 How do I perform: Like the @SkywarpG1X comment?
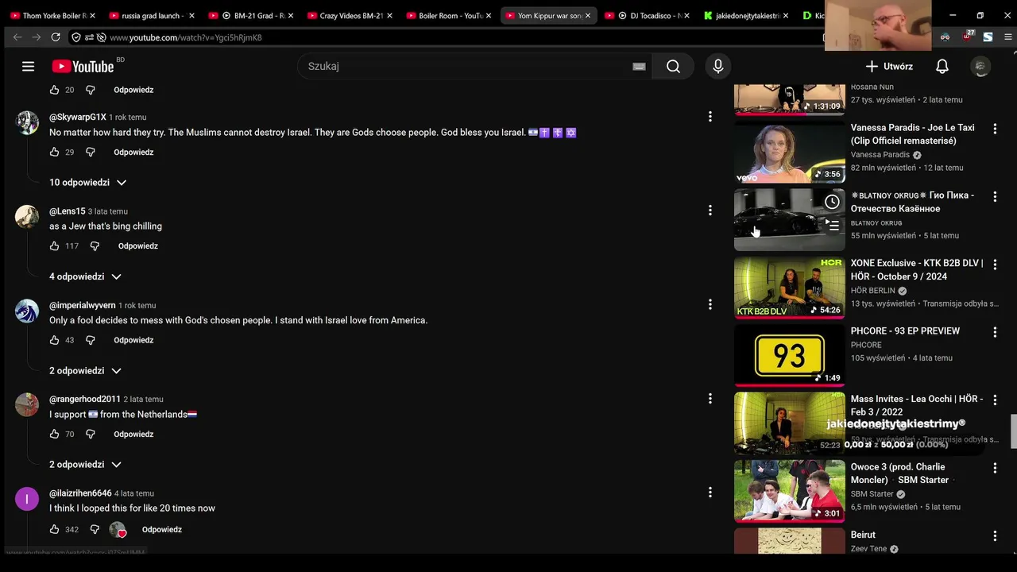coord(55,152)
